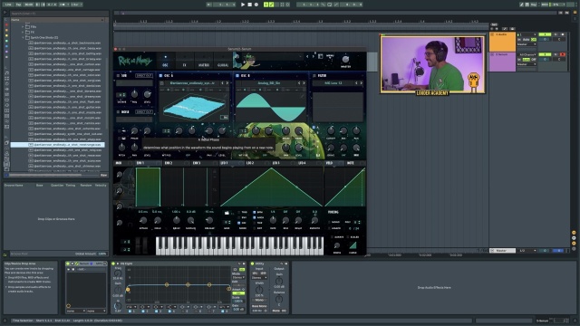The width and height of the screenshot is (580, 326).
Task: Select next filter type arrow
Action: coord(362,83)
